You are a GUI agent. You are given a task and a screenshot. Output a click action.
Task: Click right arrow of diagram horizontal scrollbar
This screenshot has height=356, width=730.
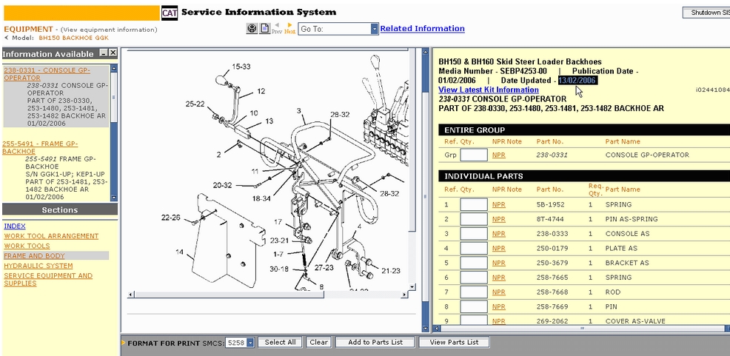pyautogui.click(x=403, y=295)
